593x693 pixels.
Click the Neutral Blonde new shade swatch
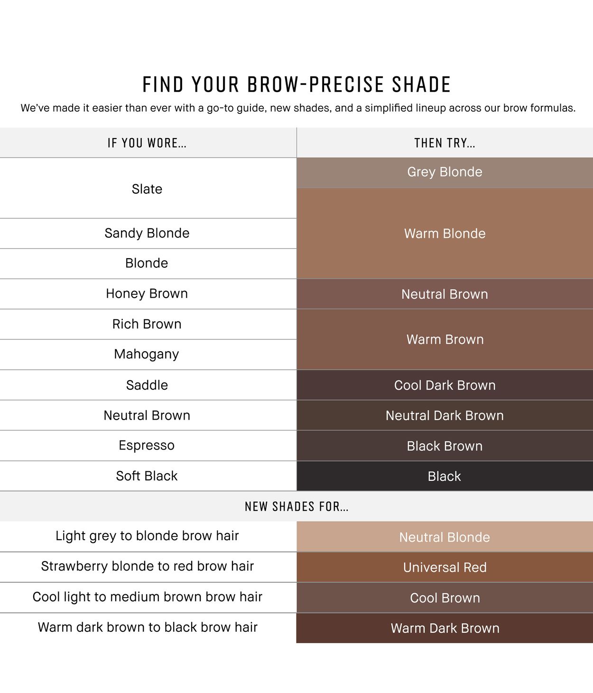point(445,537)
